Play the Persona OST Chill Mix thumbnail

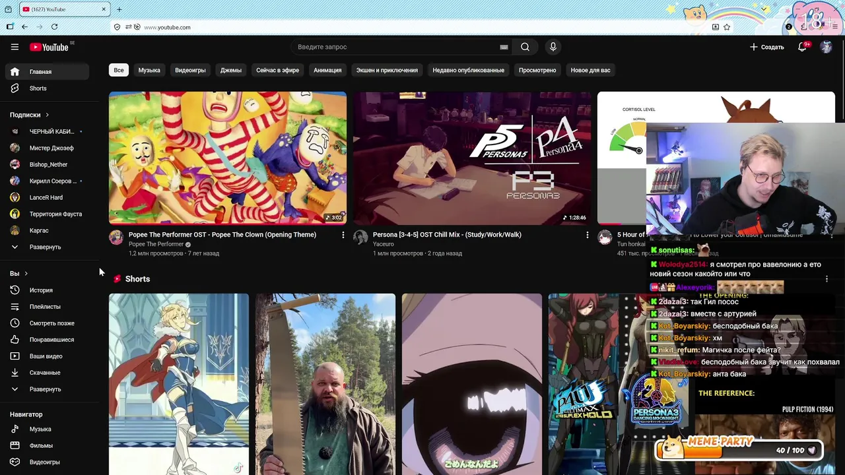pos(472,158)
